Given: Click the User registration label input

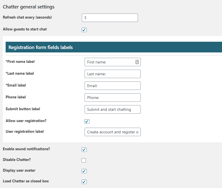Looking at the screenshot, I should click(x=113, y=132).
